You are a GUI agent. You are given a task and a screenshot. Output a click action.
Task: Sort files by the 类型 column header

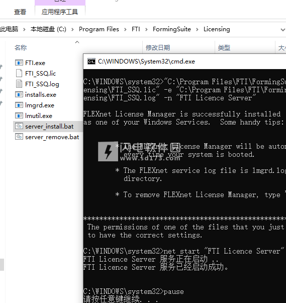tap(224, 47)
